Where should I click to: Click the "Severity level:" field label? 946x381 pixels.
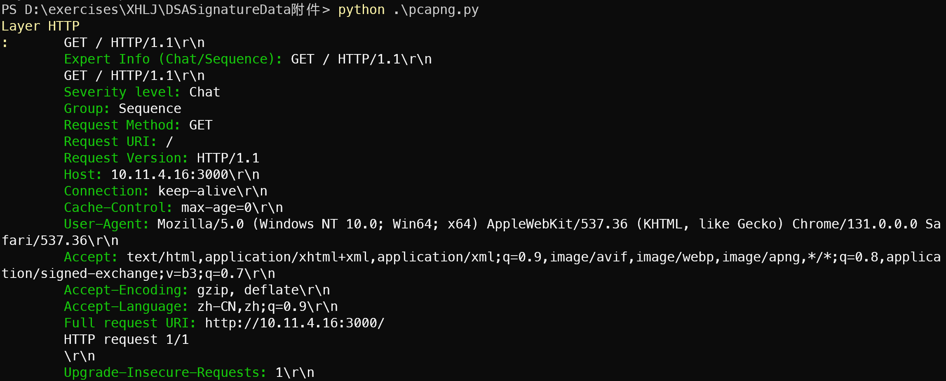point(122,92)
